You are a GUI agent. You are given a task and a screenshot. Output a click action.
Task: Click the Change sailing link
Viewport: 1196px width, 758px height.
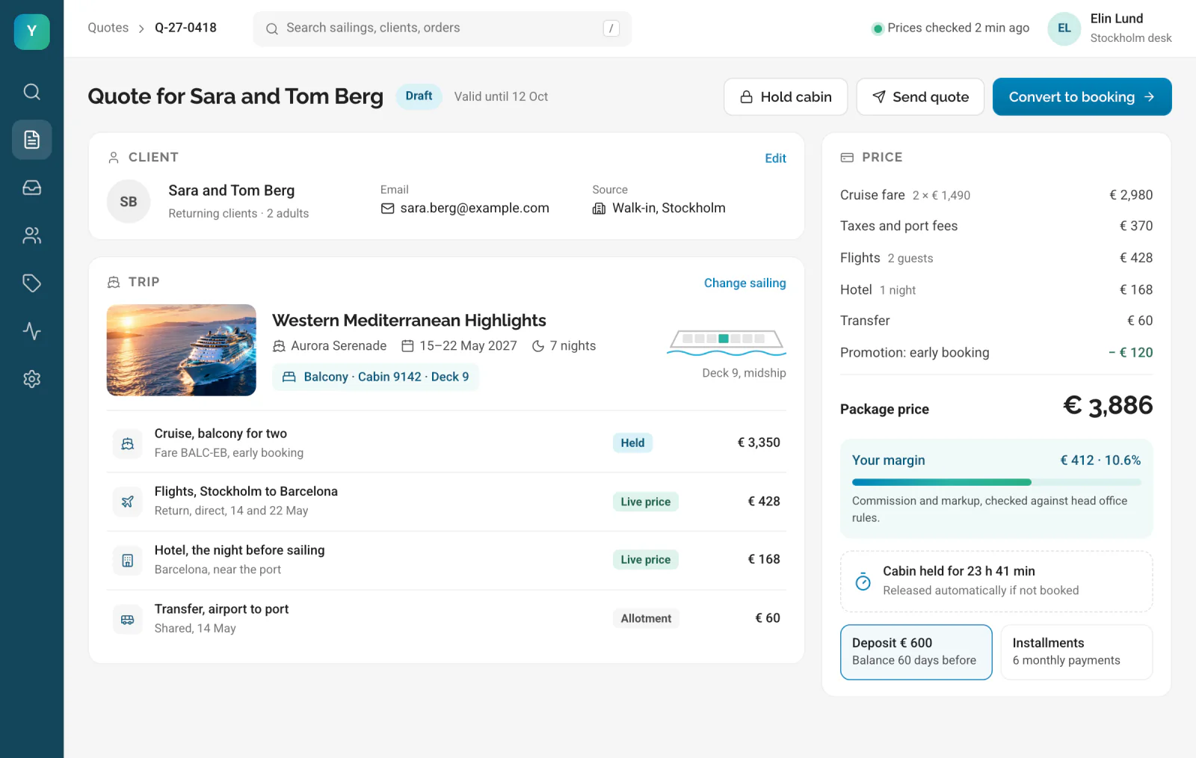coord(745,283)
